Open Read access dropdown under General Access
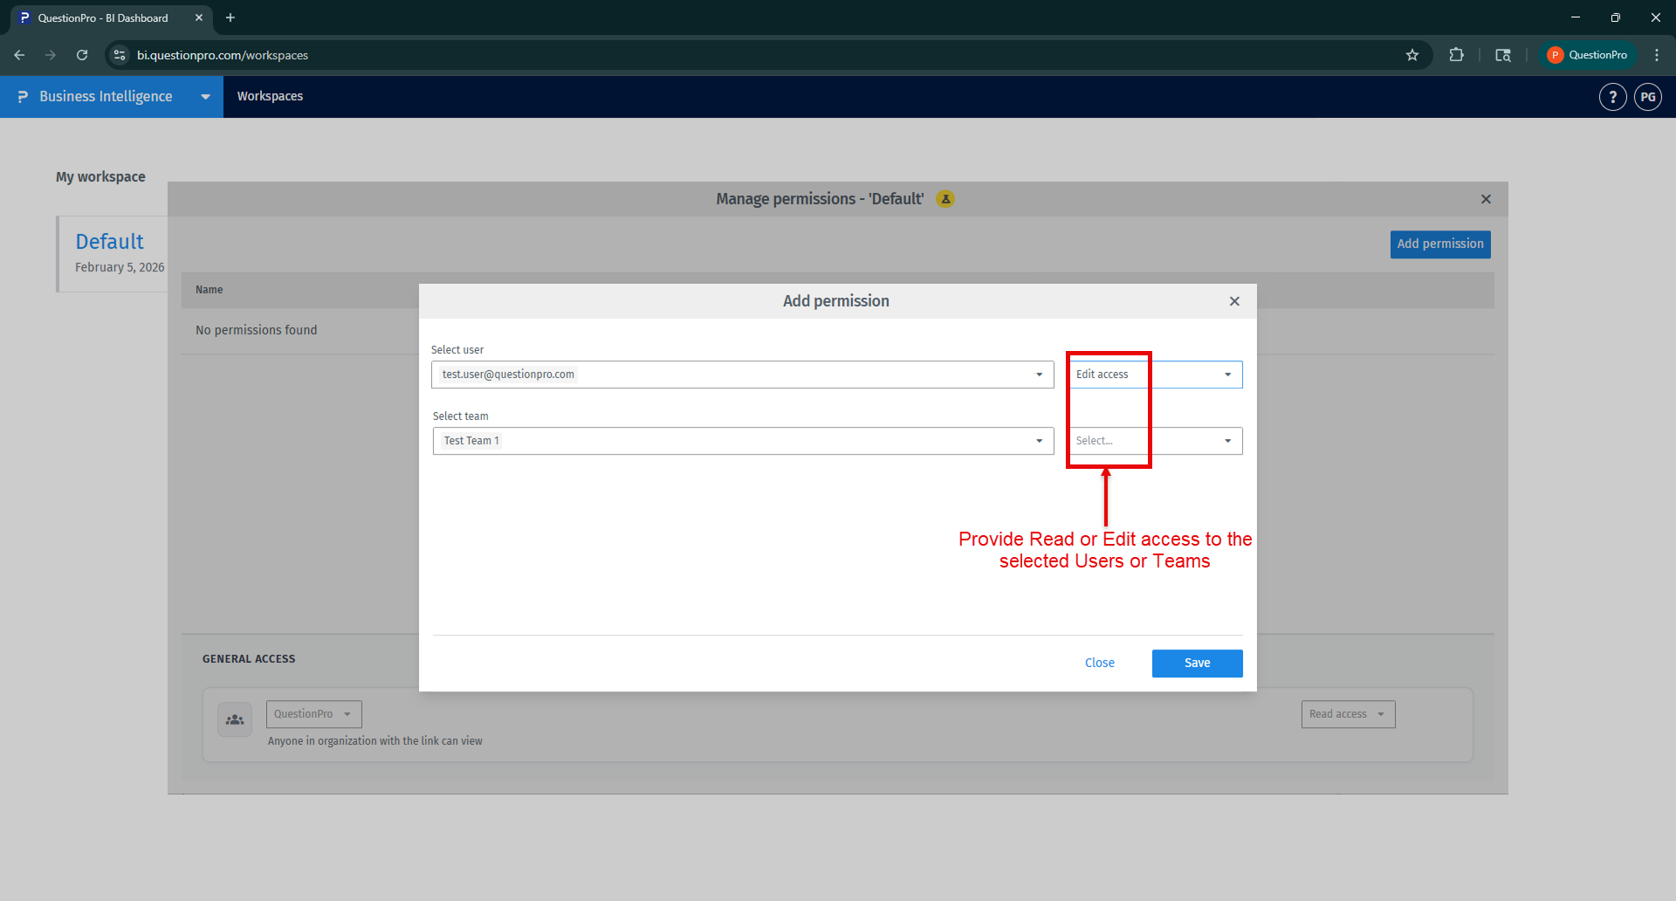Image resolution: width=1676 pixels, height=901 pixels. point(1349,714)
